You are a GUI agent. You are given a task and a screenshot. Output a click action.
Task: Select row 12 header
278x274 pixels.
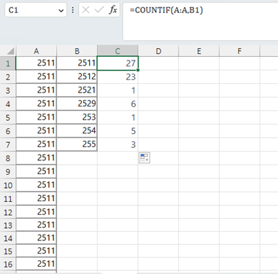8,212
